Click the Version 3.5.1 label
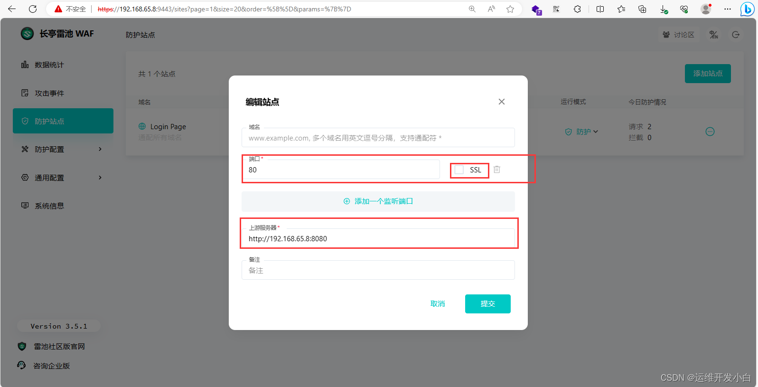Screen dimensions: 758x387 click(59, 326)
